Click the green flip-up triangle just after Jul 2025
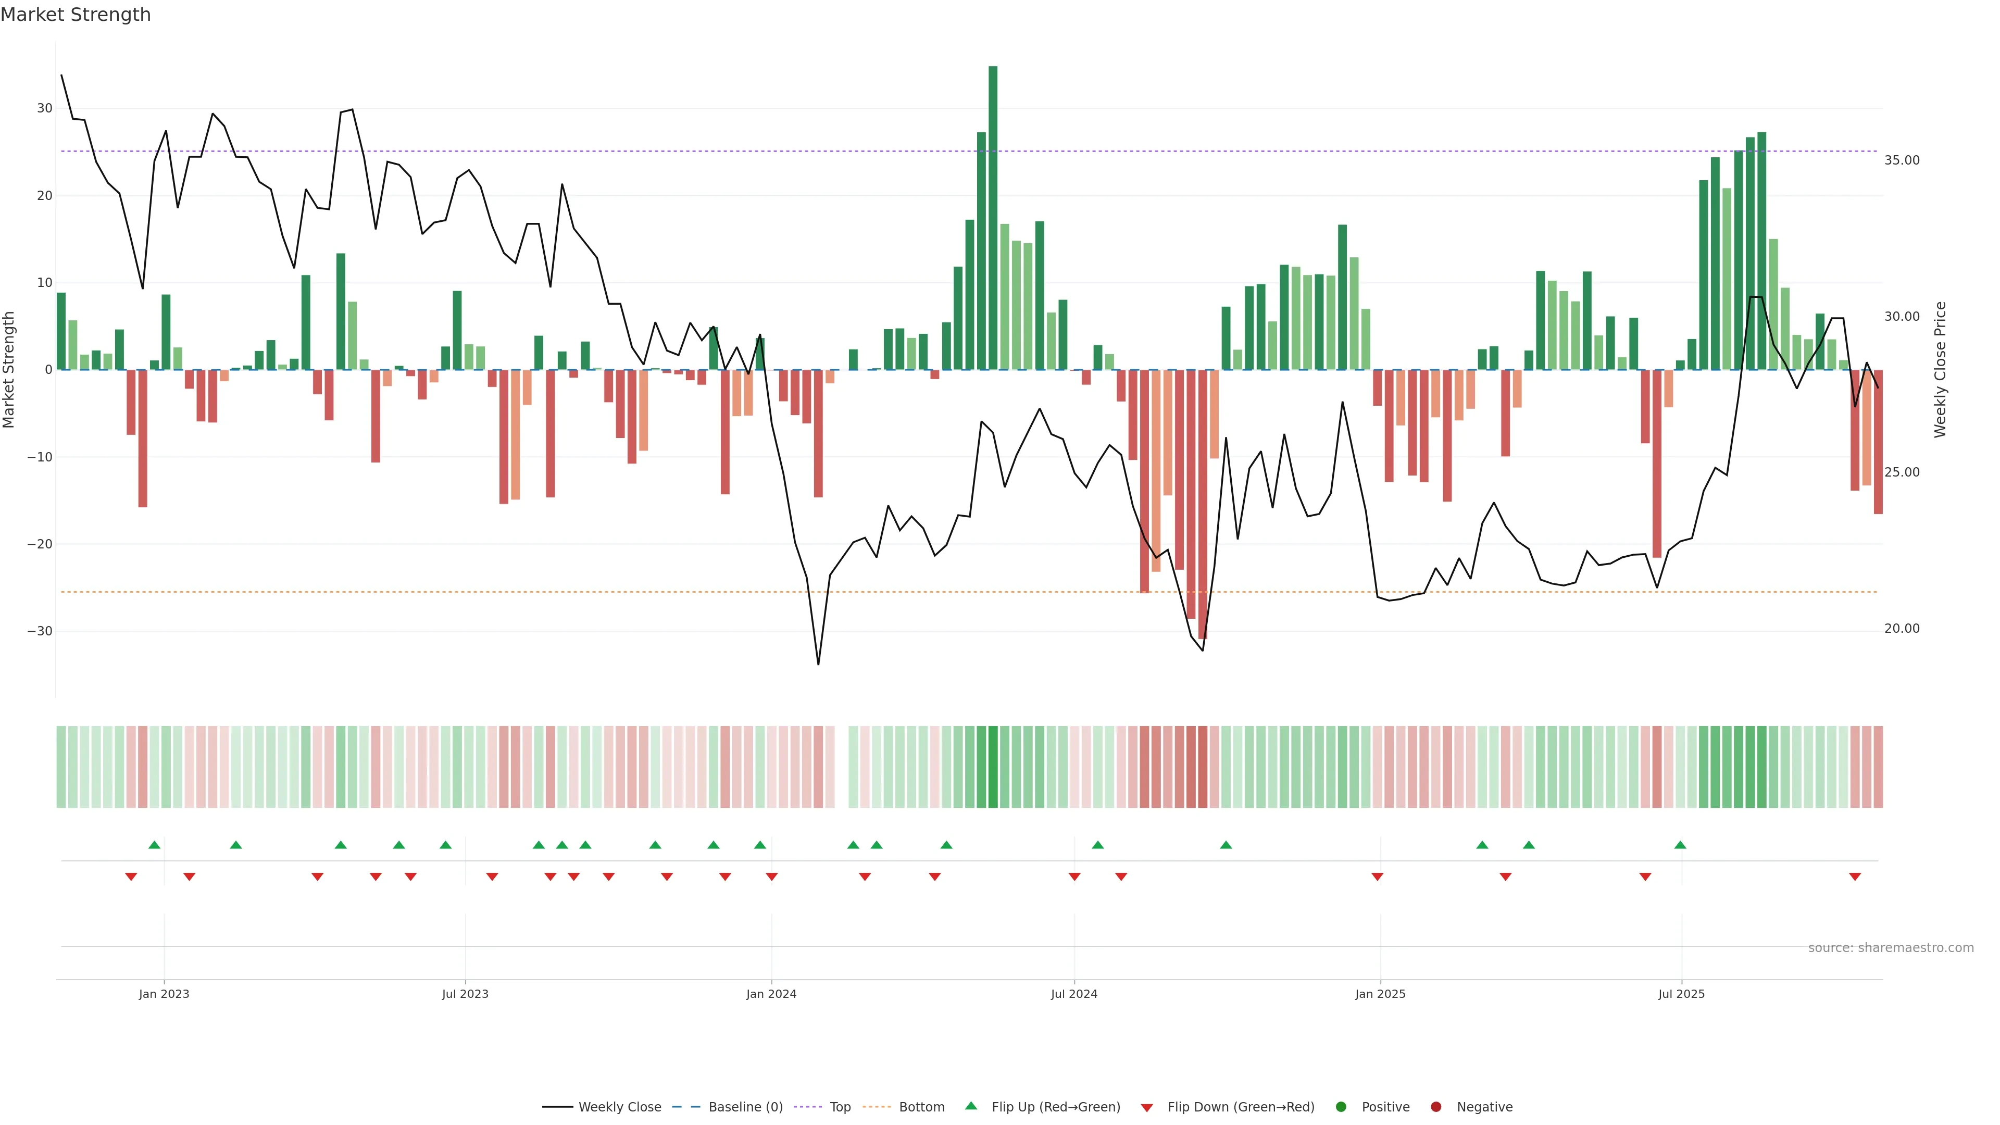This screenshot has height=1125, width=2000. pos(1680,845)
